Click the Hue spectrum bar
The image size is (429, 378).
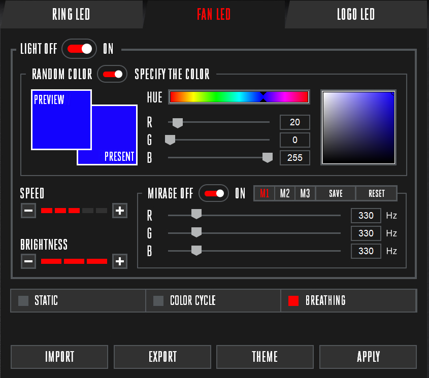click(239, 97)
